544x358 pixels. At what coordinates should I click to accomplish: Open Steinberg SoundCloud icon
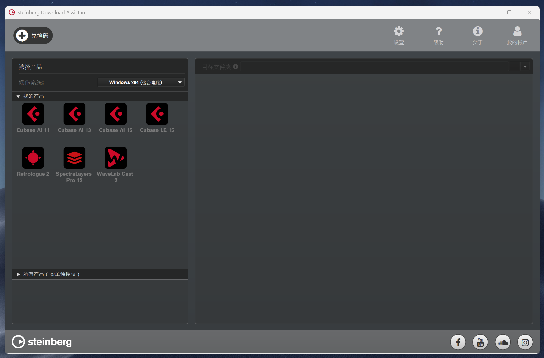tap(503, 342)
